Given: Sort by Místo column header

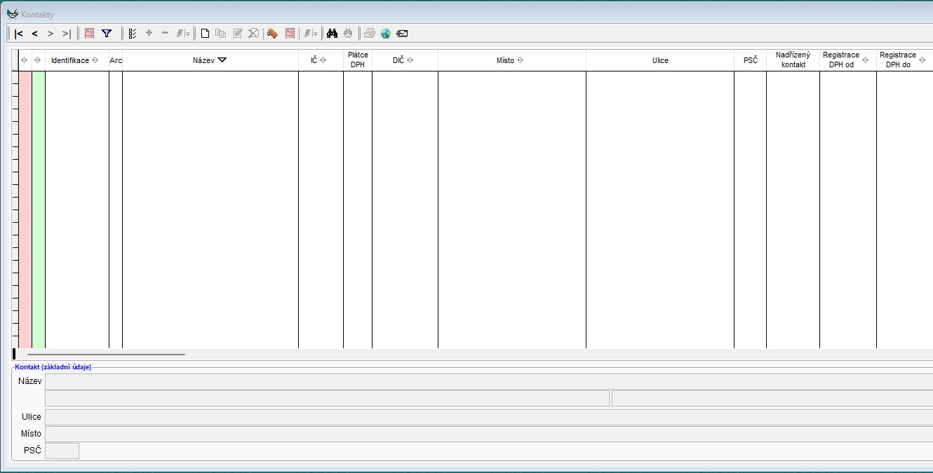Looking at the screenshot, I should (x=511, y=60).
